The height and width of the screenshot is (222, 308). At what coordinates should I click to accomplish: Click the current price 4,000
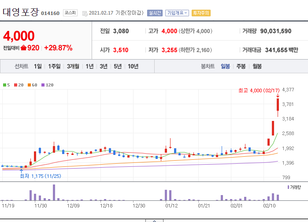coord(19,36)
